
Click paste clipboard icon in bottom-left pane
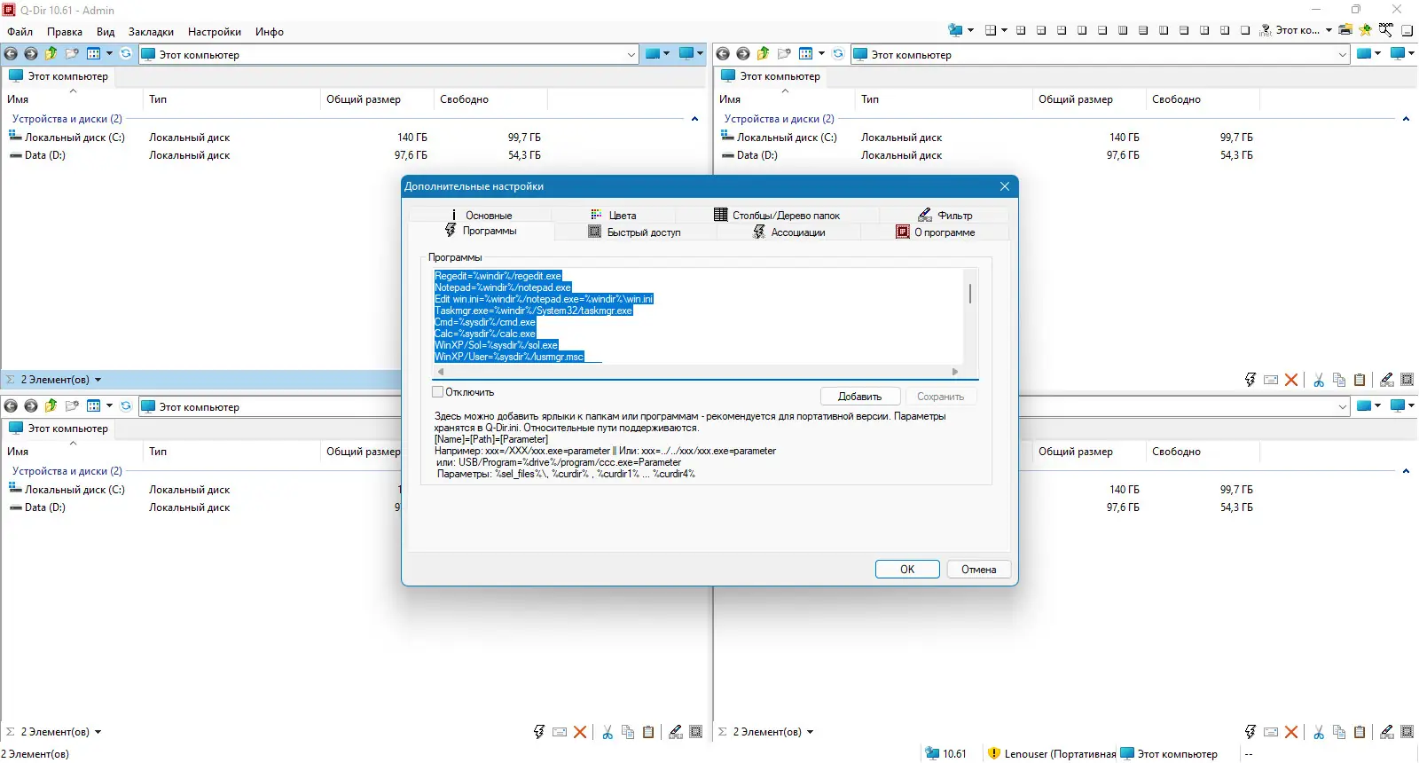tap(648, 732)
